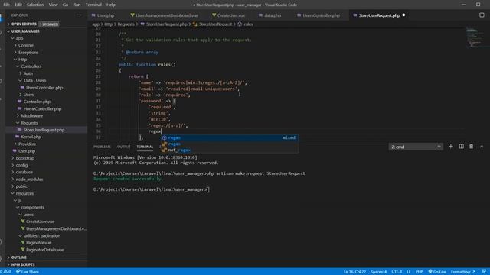Open errors and warnings counter in status bar
This screenshot has height=275, width=490.
(x=5, y=272)
